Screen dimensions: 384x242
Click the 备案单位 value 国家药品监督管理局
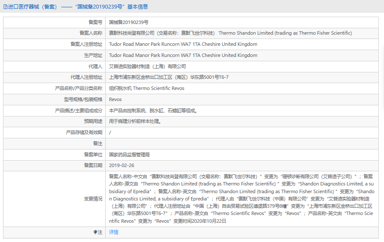click(129, 155)
